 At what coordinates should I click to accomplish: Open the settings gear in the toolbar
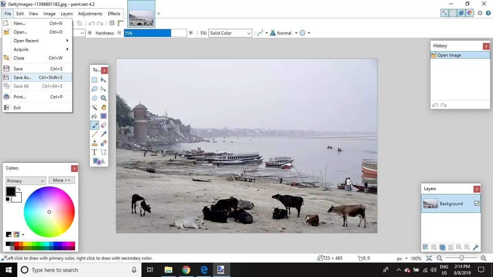480,13
